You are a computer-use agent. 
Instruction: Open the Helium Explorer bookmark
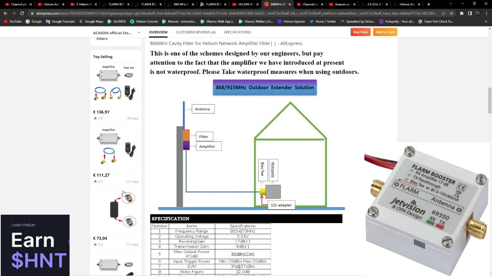click(x=291, y=21)
